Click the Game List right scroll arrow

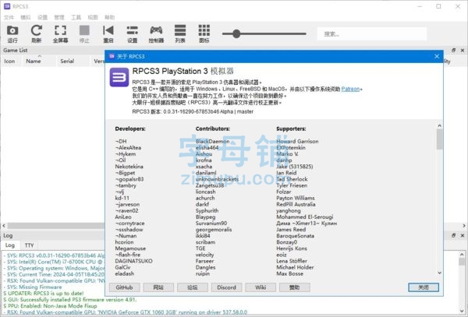click(464, 226)
